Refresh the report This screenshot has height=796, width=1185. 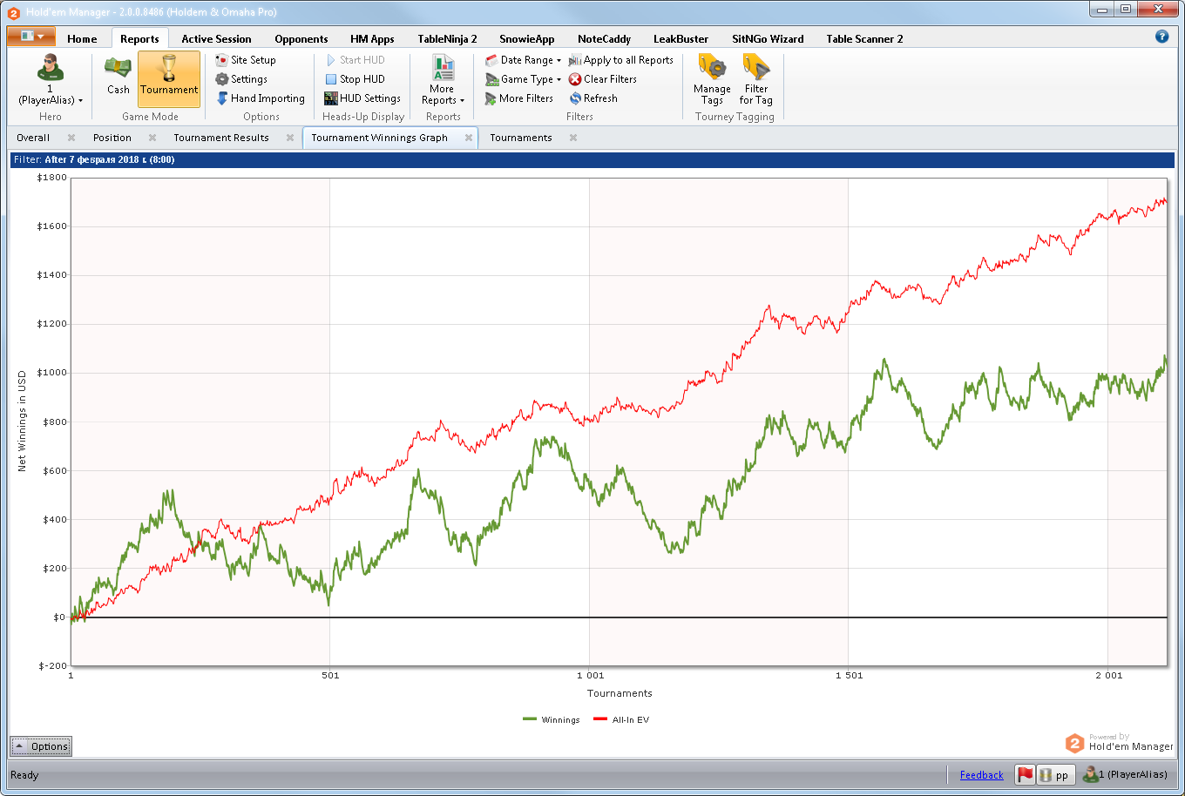593,98
